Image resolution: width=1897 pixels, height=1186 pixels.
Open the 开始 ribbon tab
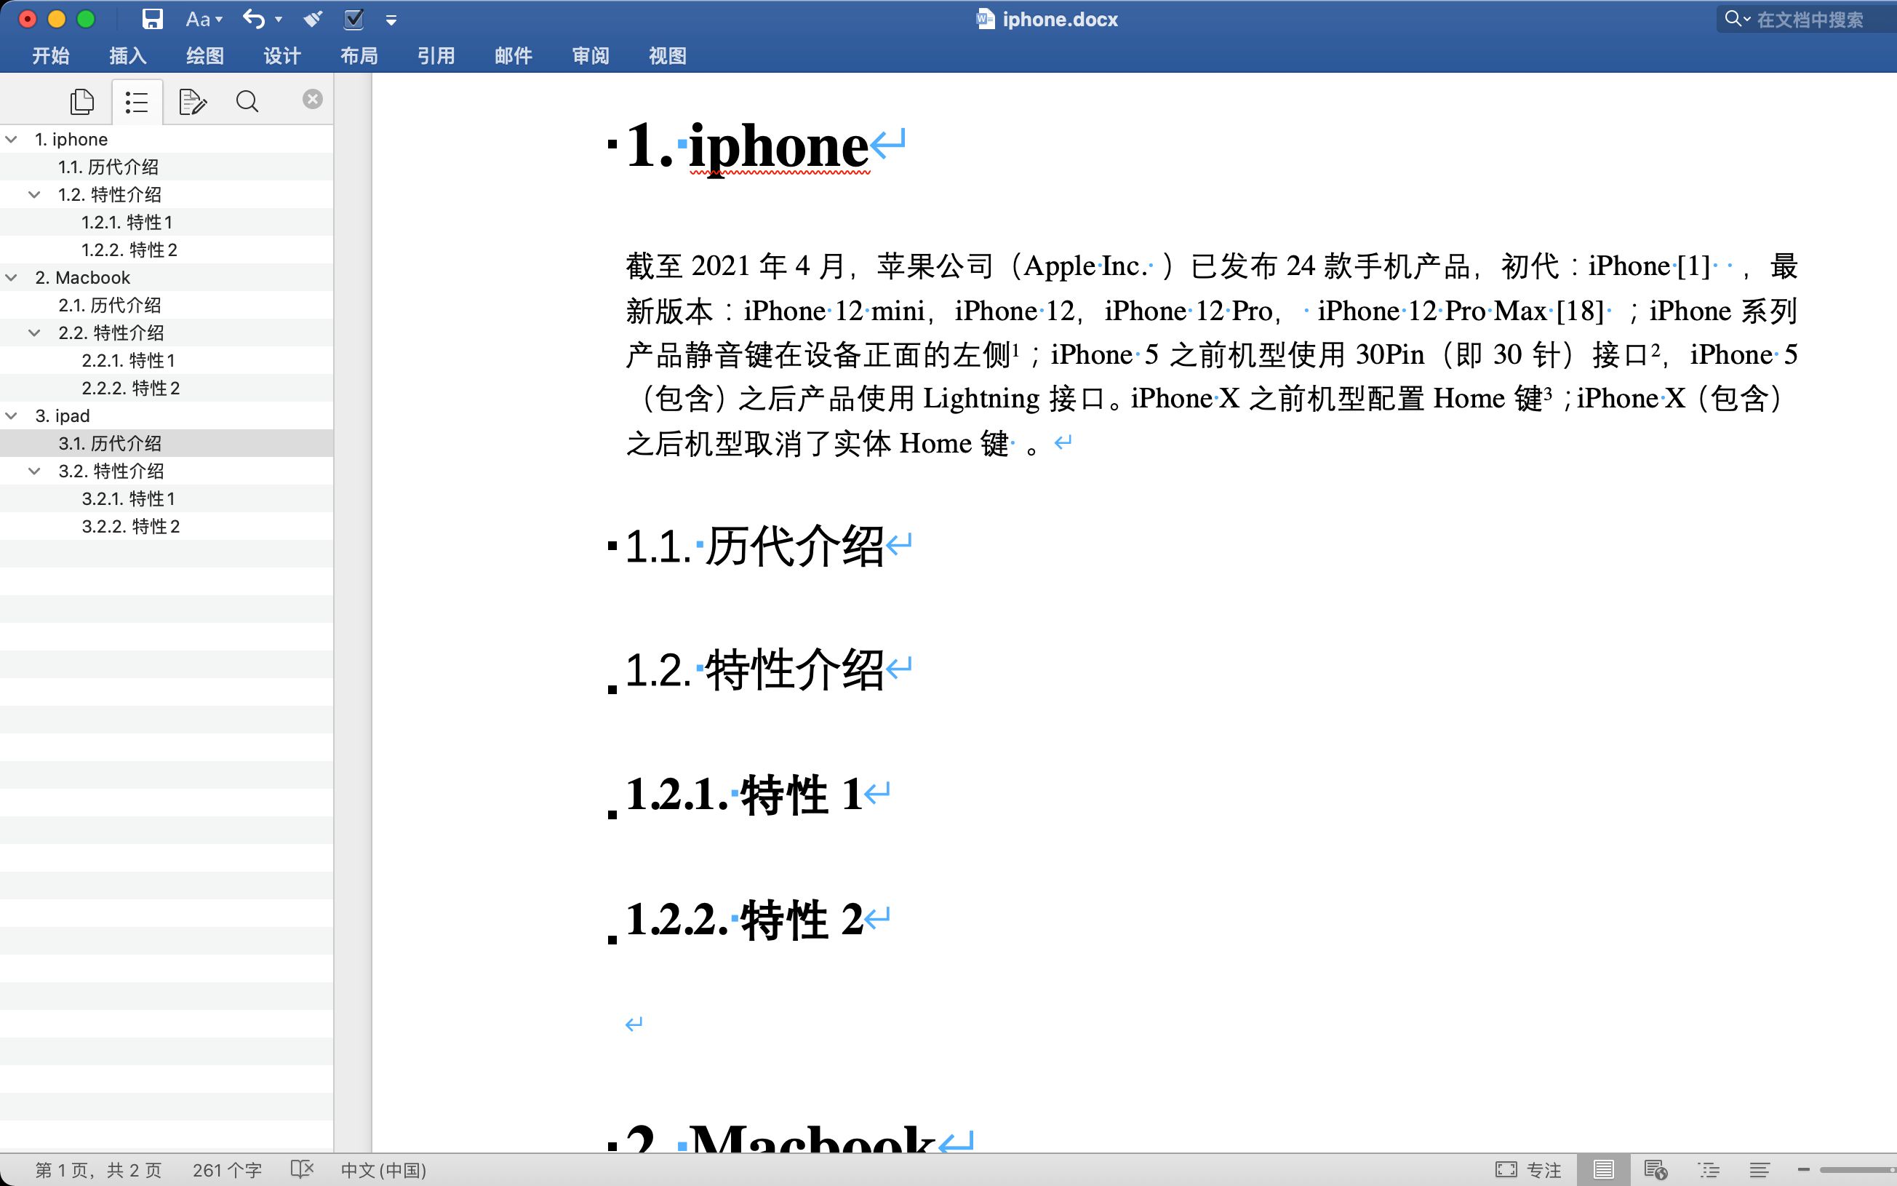click(51, 56)
